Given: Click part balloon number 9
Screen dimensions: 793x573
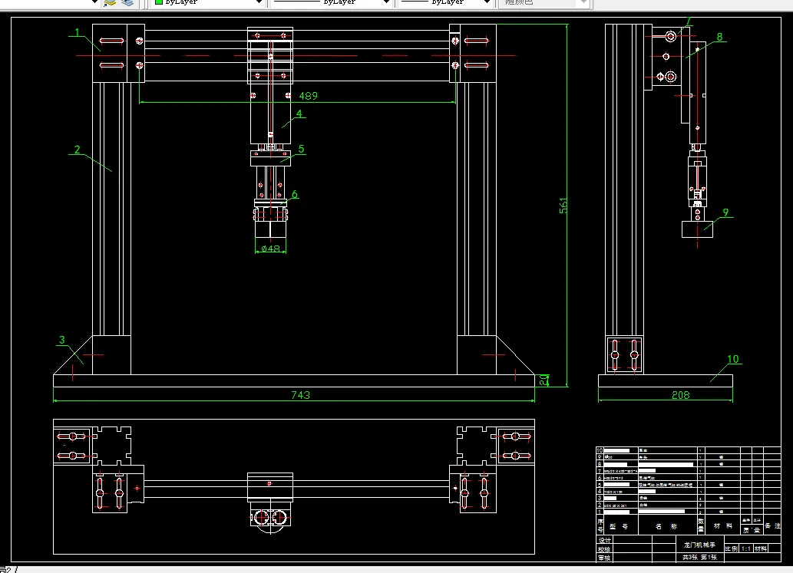Looking at the screenshot, I should pos(725,212).
